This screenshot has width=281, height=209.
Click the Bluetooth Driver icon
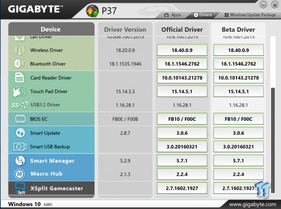(19, 63)
